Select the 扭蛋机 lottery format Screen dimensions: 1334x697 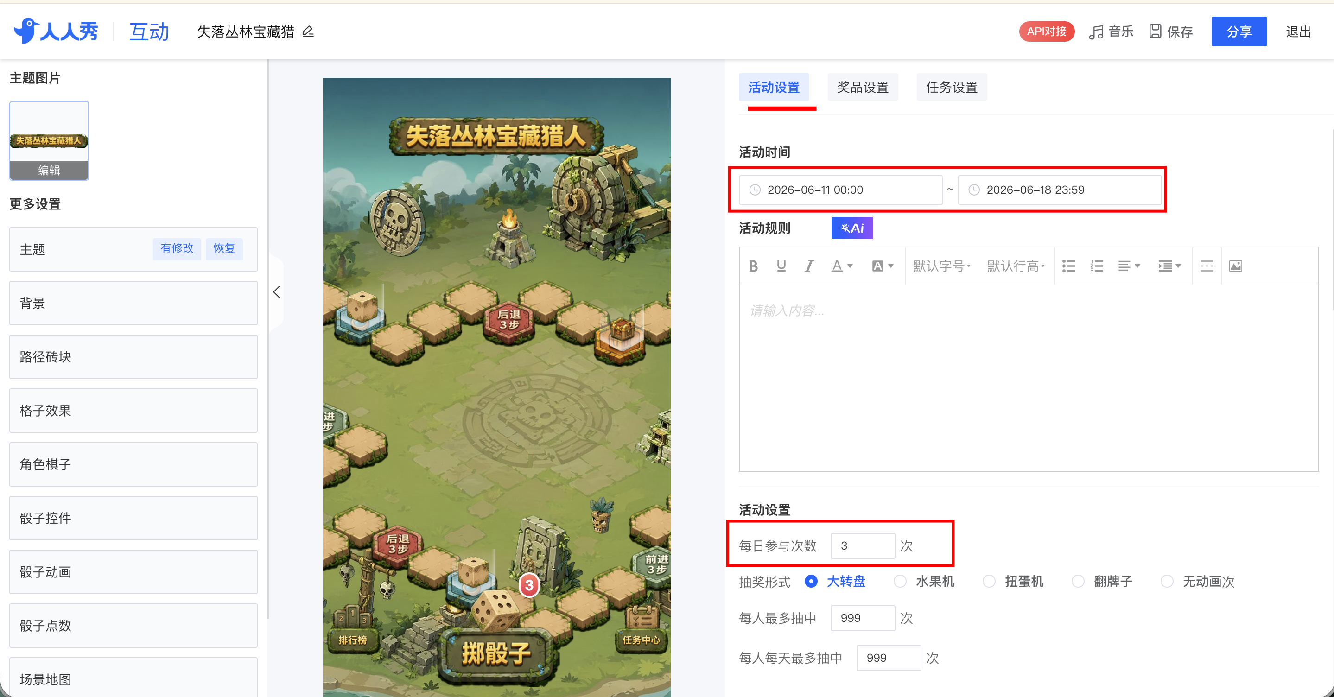pos(1013,582)
